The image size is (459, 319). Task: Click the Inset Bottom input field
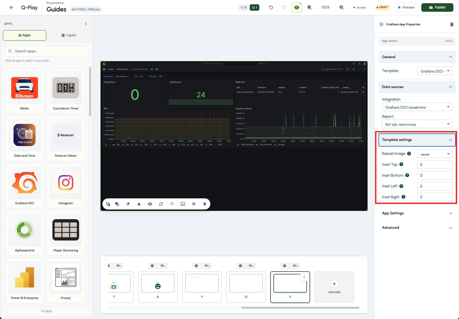click(x=435, y=175)
